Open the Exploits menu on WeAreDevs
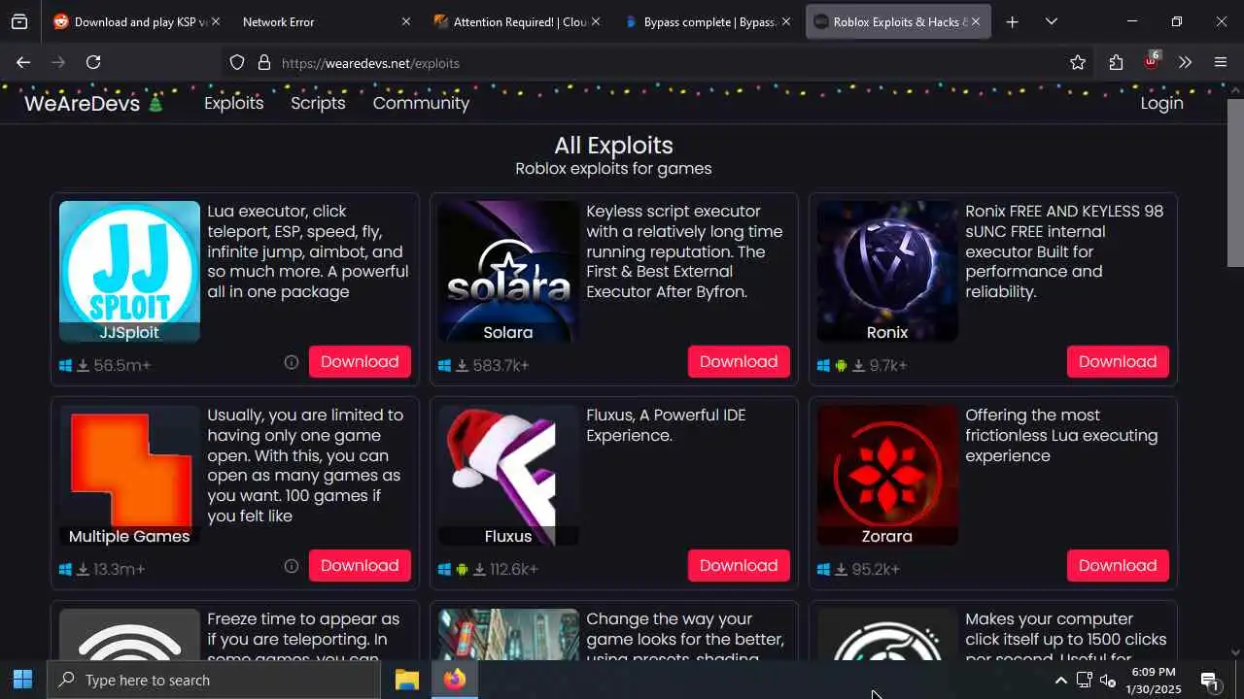This screenshot has width=1244, height=699. click(233, 103)
